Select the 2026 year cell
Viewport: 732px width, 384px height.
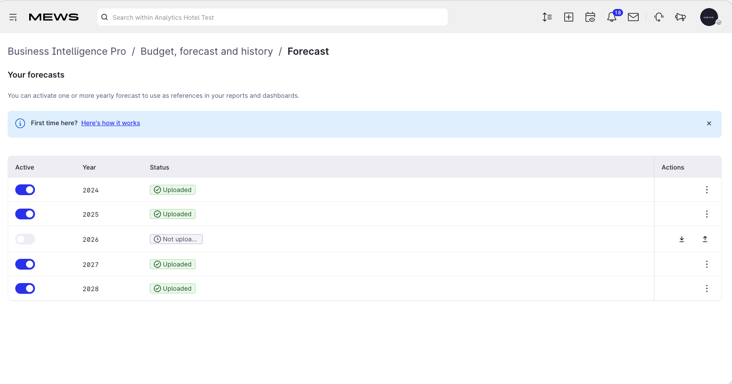91,240
